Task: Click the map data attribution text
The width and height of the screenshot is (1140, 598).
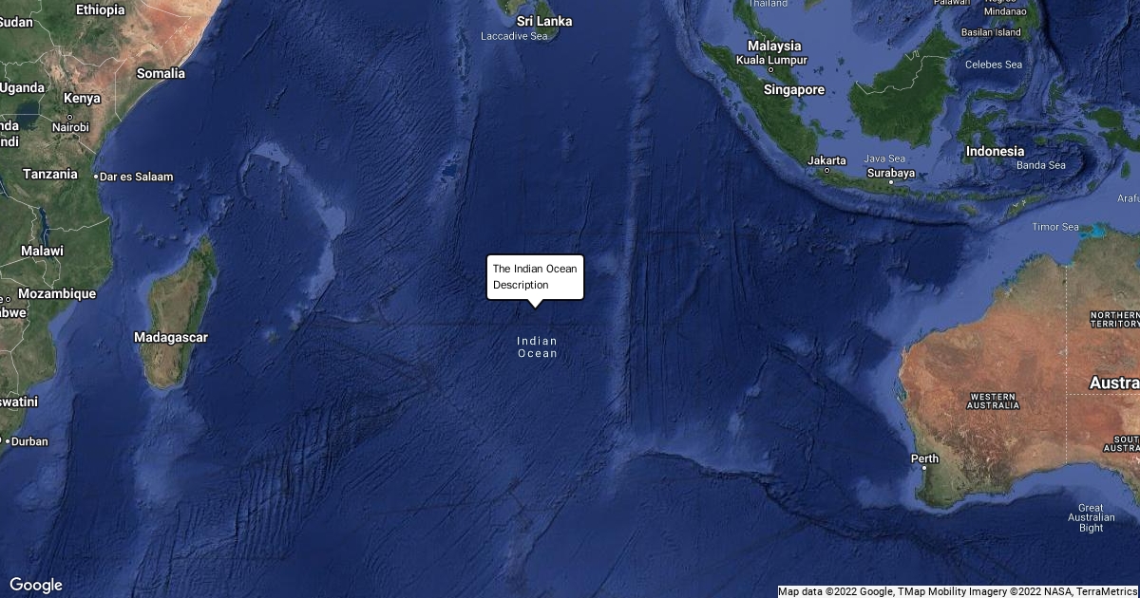Action: (958, 591)
